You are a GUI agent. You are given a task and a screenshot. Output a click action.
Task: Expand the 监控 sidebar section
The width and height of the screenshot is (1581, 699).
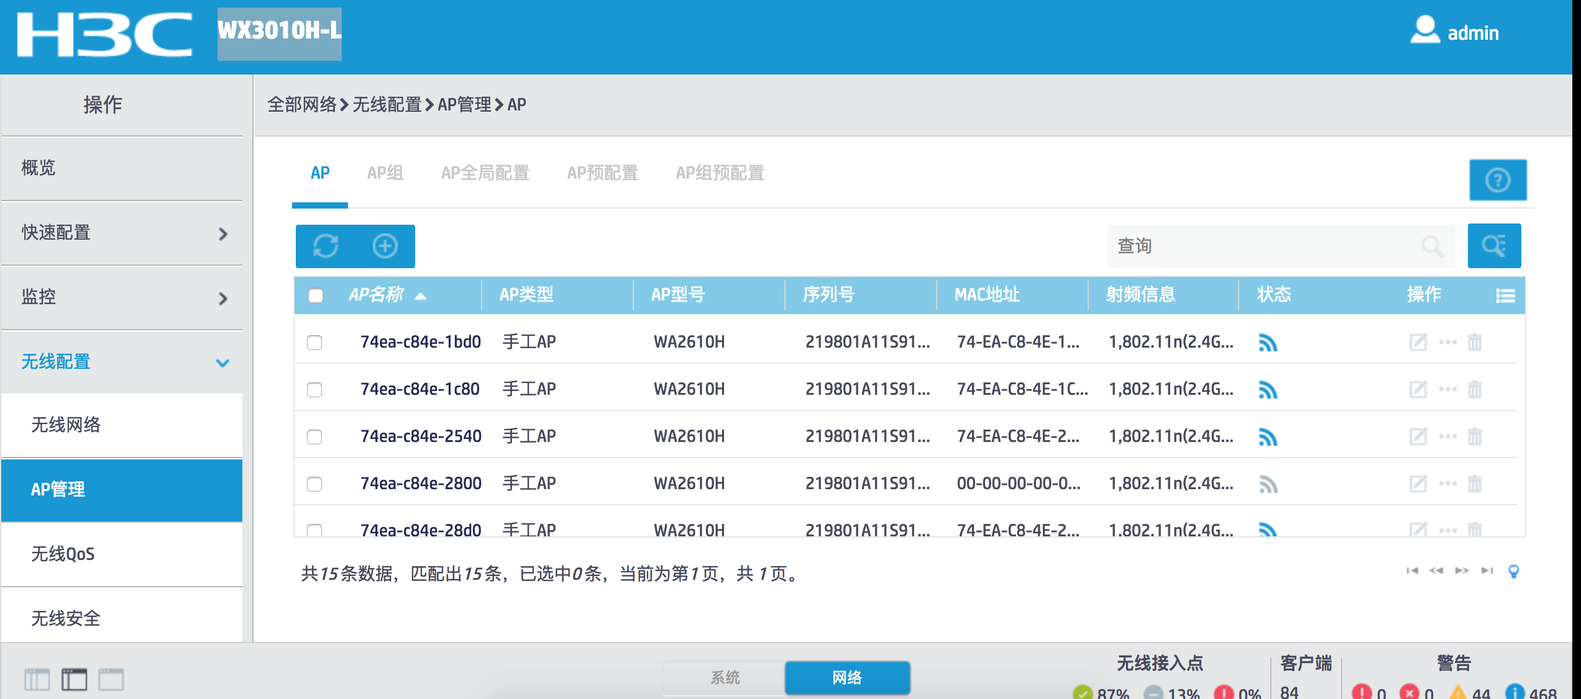click(122, 297)
